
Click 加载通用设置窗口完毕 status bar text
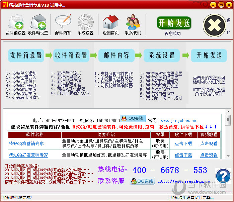click(x=192, y=198)
